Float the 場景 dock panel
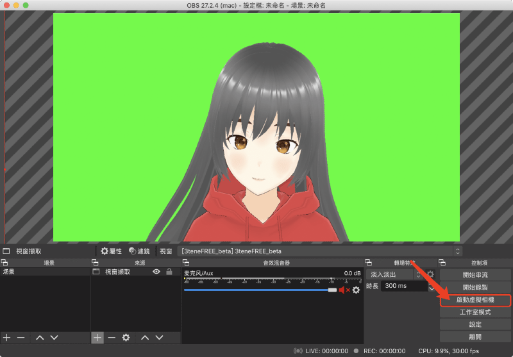The width and height of the screenshot is (513, 357). 4,263
